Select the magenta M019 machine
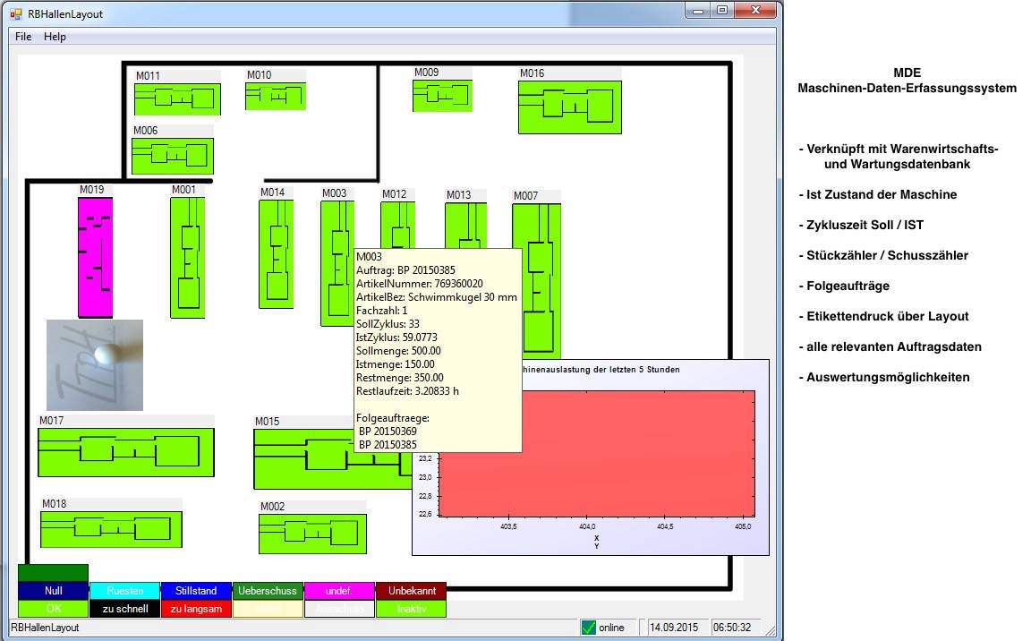The width and height of the screenshot is (1031, 641). point(96,258)
